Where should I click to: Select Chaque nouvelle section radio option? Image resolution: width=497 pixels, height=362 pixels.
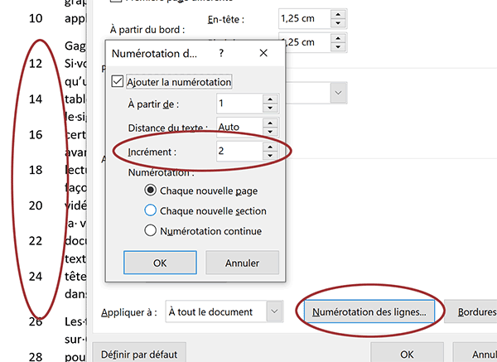(150, 210)
